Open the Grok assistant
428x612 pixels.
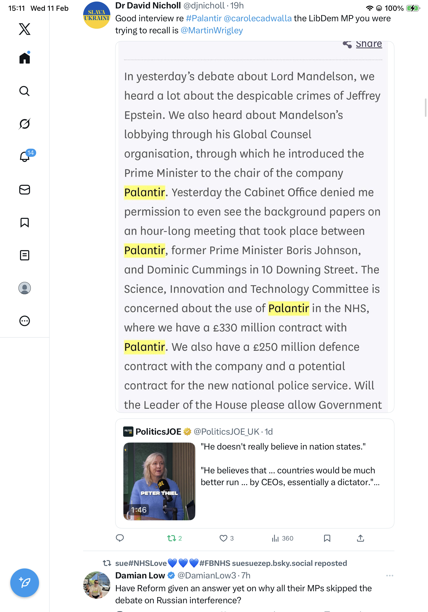pos(25,124)
